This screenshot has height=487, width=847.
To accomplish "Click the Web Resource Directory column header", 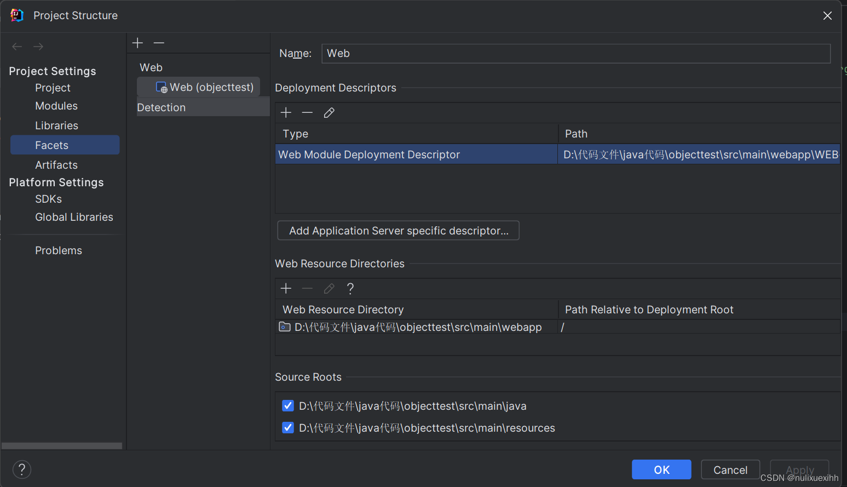I will point(416,310).
